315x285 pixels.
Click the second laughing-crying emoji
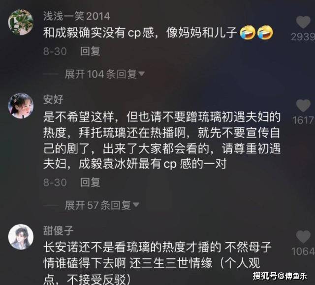265,32
